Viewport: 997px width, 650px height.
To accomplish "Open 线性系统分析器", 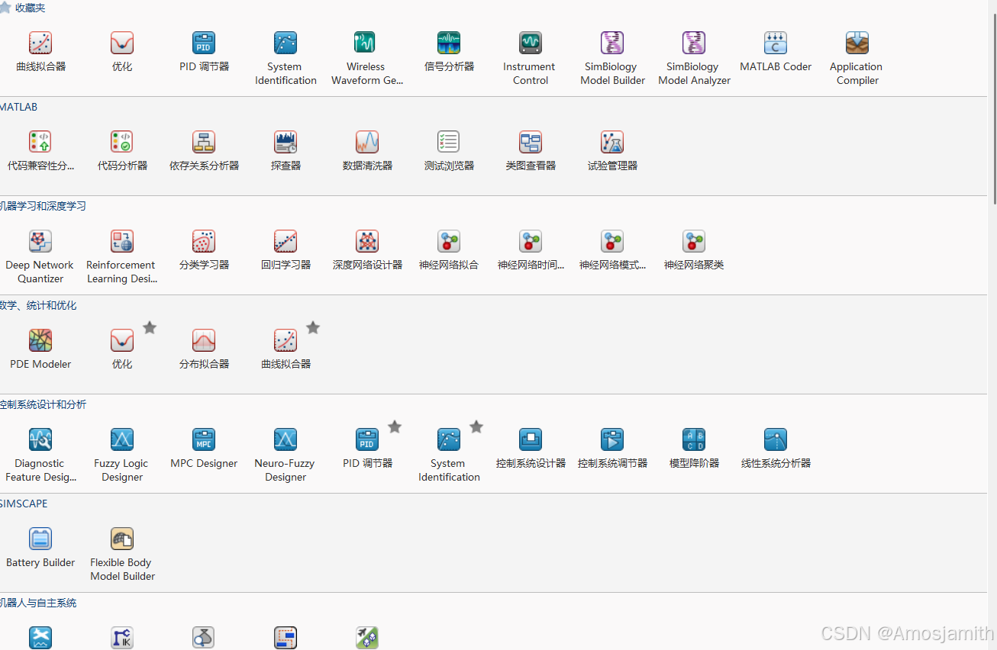I will click(776, 449).
